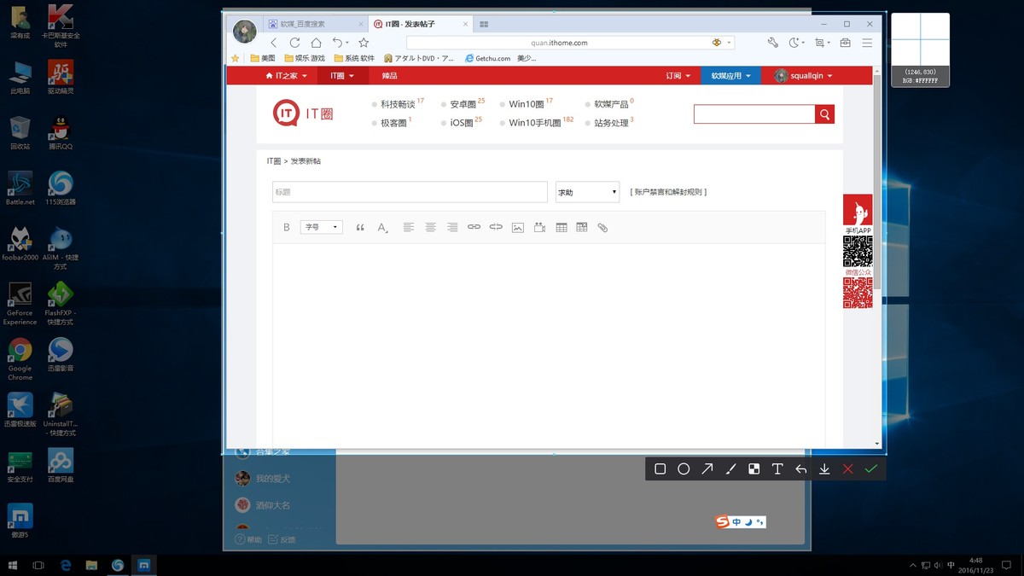Open the 辣品 menu item
The image size is (1024, 576).
(389, 76)
